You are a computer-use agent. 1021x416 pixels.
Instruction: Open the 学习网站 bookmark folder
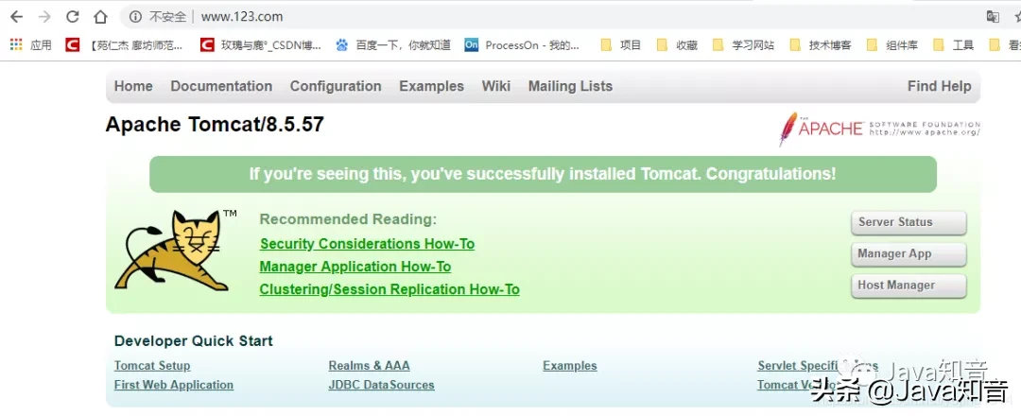point(744,45)
